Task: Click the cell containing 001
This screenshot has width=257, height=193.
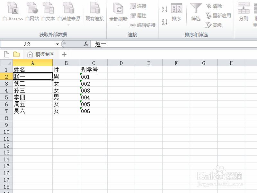Action: coord(94,77)
